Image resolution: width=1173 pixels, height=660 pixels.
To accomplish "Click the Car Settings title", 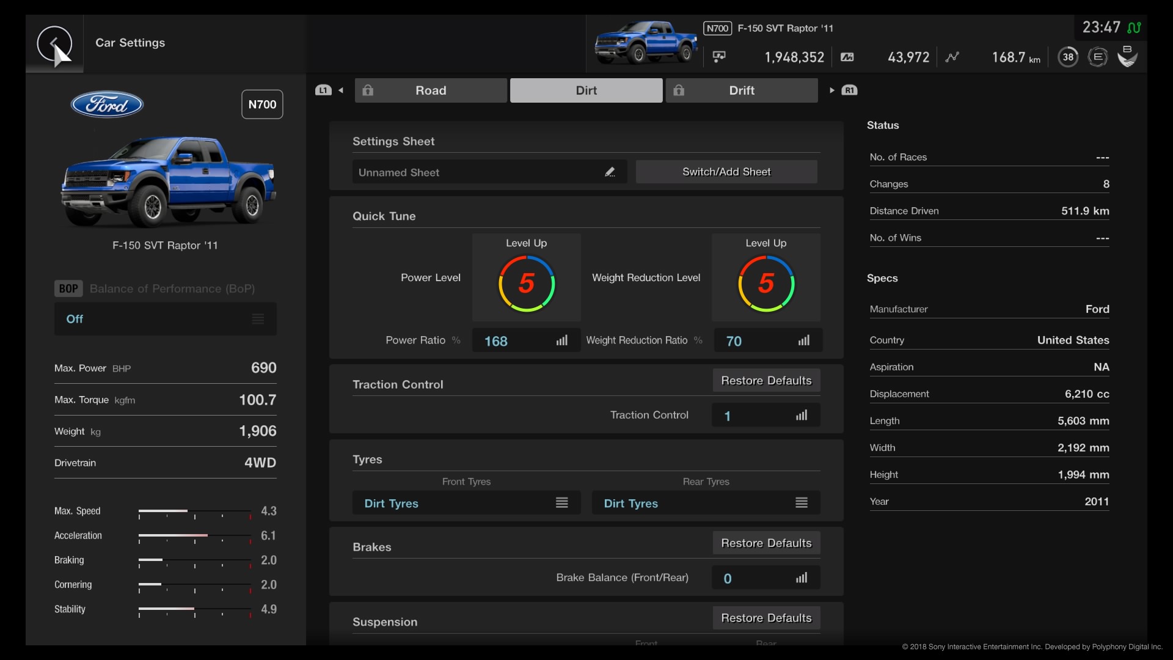I will pos(130,43).
